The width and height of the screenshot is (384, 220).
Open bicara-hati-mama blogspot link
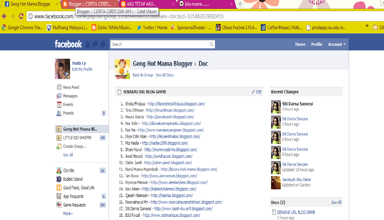189,169
